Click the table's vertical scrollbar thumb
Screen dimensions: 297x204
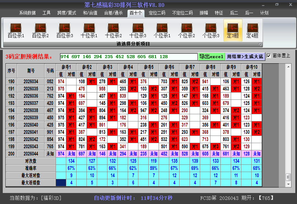click(x=288, y=177)
